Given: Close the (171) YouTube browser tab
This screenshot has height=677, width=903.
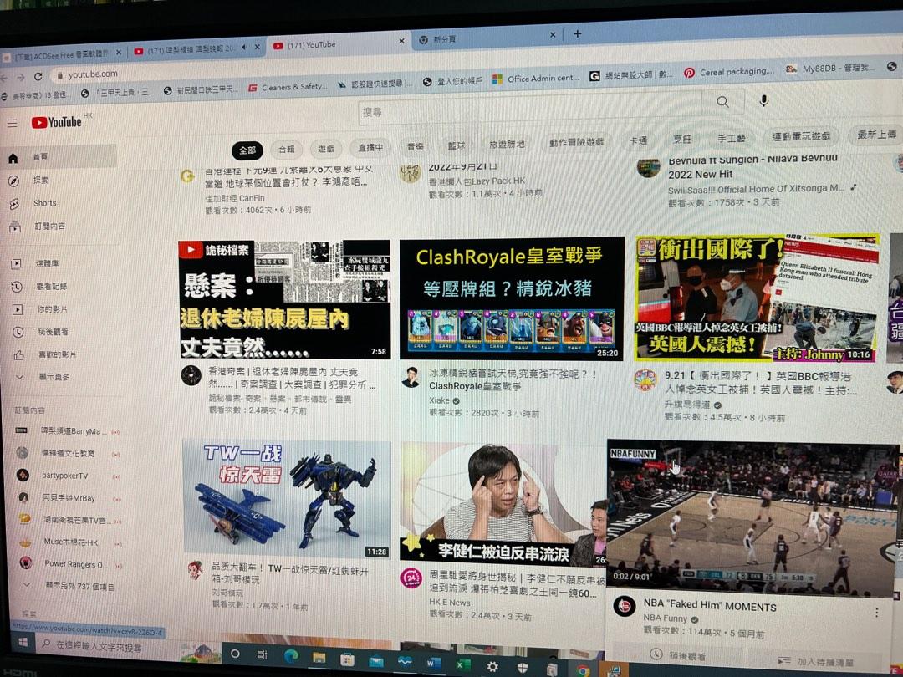Looking at the screenshot, I should 401,41.
